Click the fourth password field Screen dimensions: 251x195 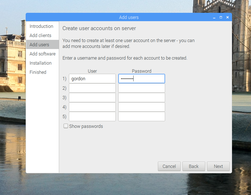(141, 107)
